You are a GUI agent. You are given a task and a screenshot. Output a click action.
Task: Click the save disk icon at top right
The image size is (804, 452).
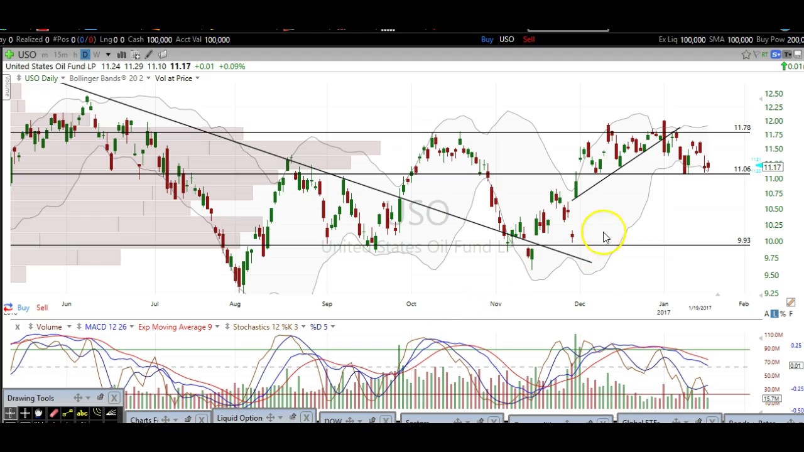[798, 55]
